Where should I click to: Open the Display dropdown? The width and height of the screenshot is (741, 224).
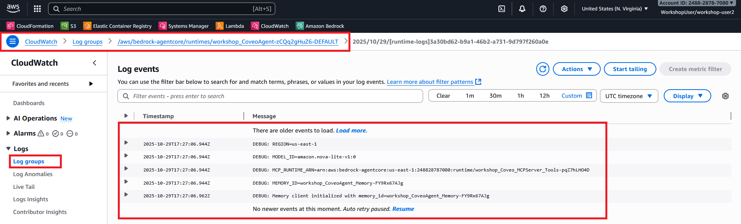point(687,96)
